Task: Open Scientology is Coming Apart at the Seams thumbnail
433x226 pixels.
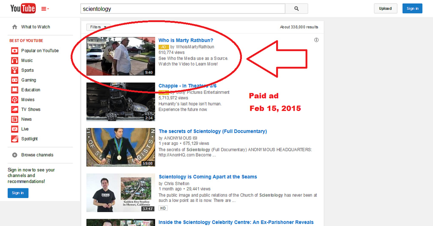Action: (x=121, y=193)
